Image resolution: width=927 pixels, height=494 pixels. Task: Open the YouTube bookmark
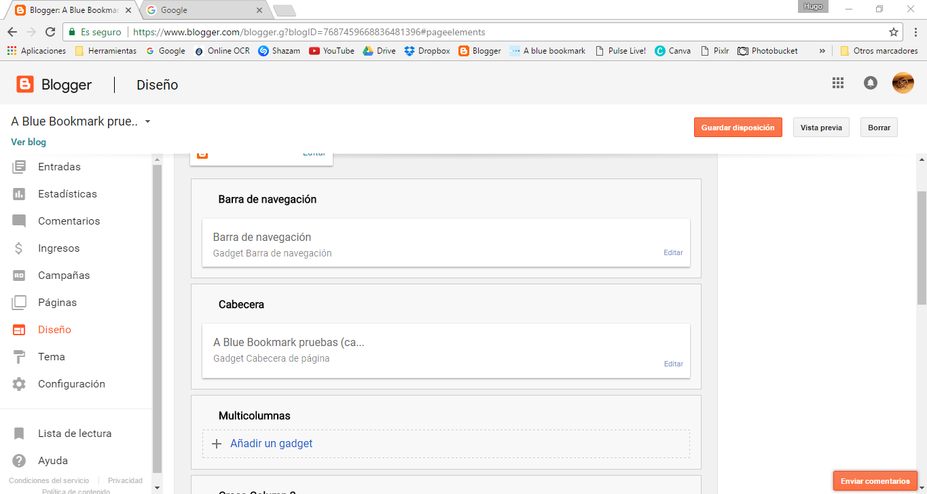[x=331, y=51]
